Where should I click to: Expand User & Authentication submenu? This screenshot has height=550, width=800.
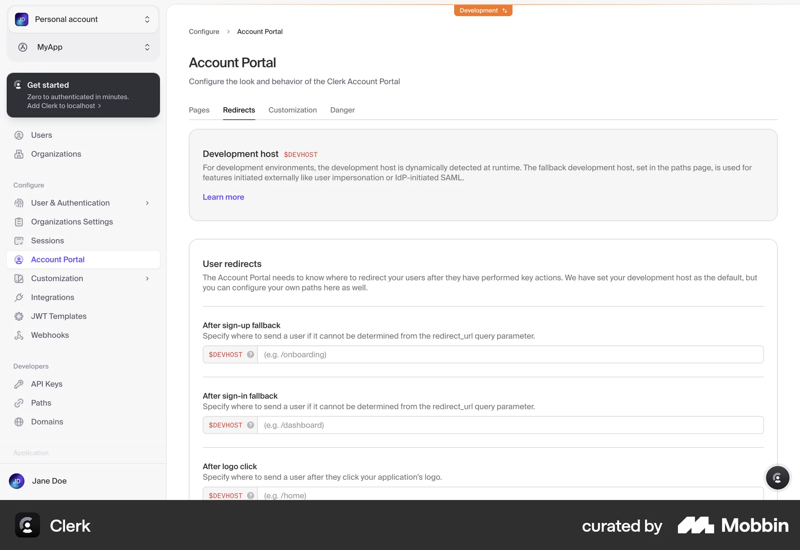(x=147, y=203)
